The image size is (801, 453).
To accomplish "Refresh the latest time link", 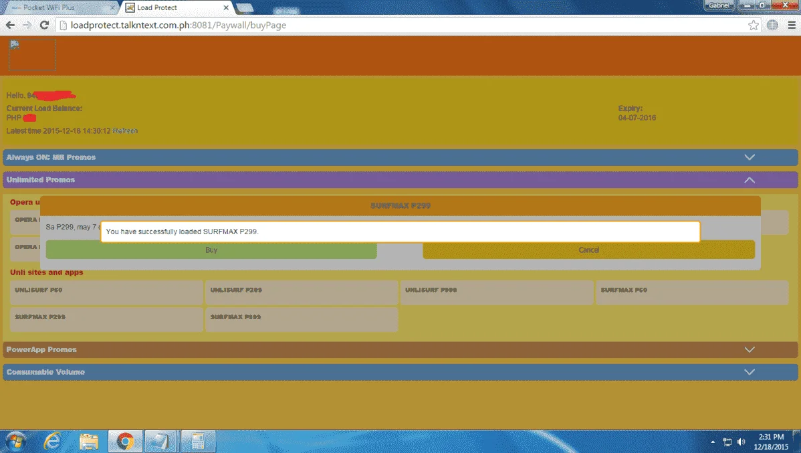I will (x=124, y=131).
